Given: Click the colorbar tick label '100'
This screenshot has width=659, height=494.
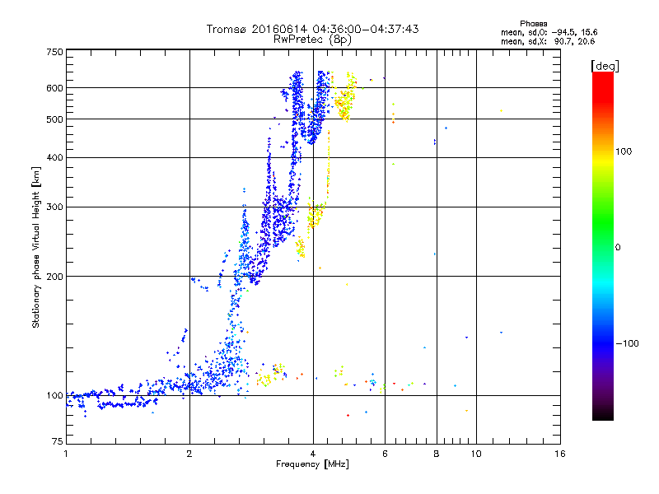Looking at the screenshot, I should [x=624, y=151].
